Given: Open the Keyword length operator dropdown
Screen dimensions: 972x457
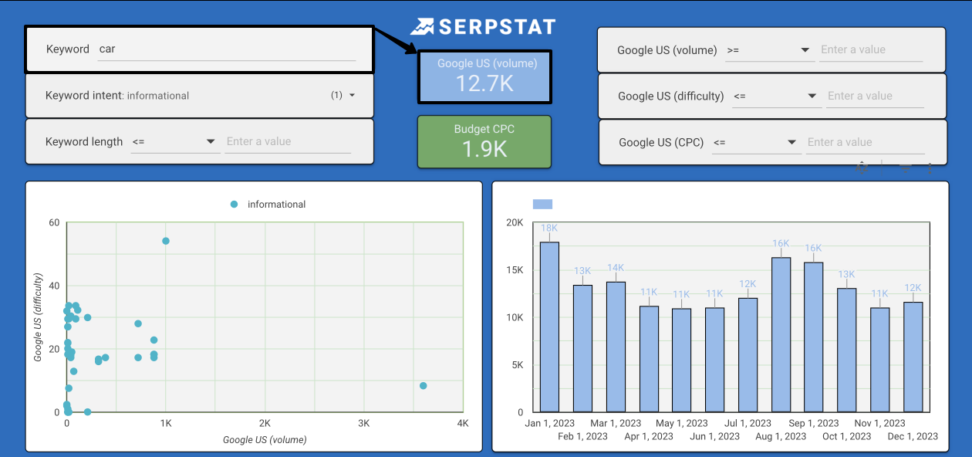Looking at the screenshot, I should (x=174, y=142).
